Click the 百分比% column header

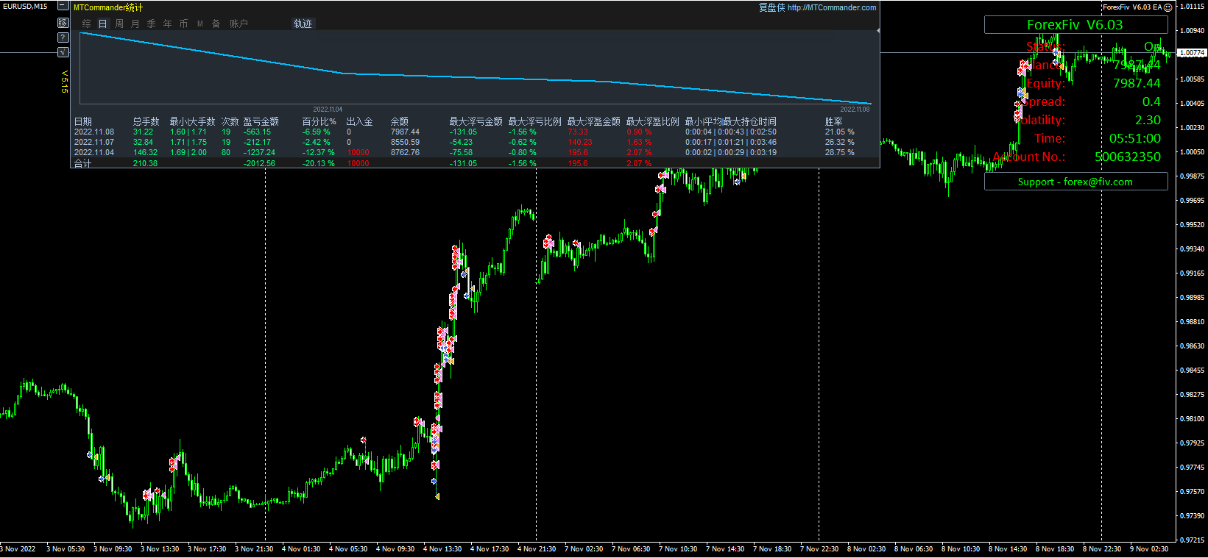coord(319,121)
